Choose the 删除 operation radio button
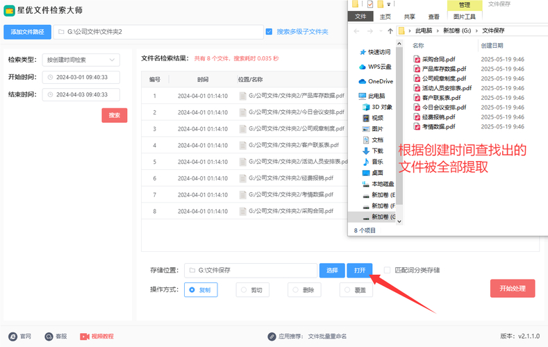548x347 pixels. tap(296, 289)
